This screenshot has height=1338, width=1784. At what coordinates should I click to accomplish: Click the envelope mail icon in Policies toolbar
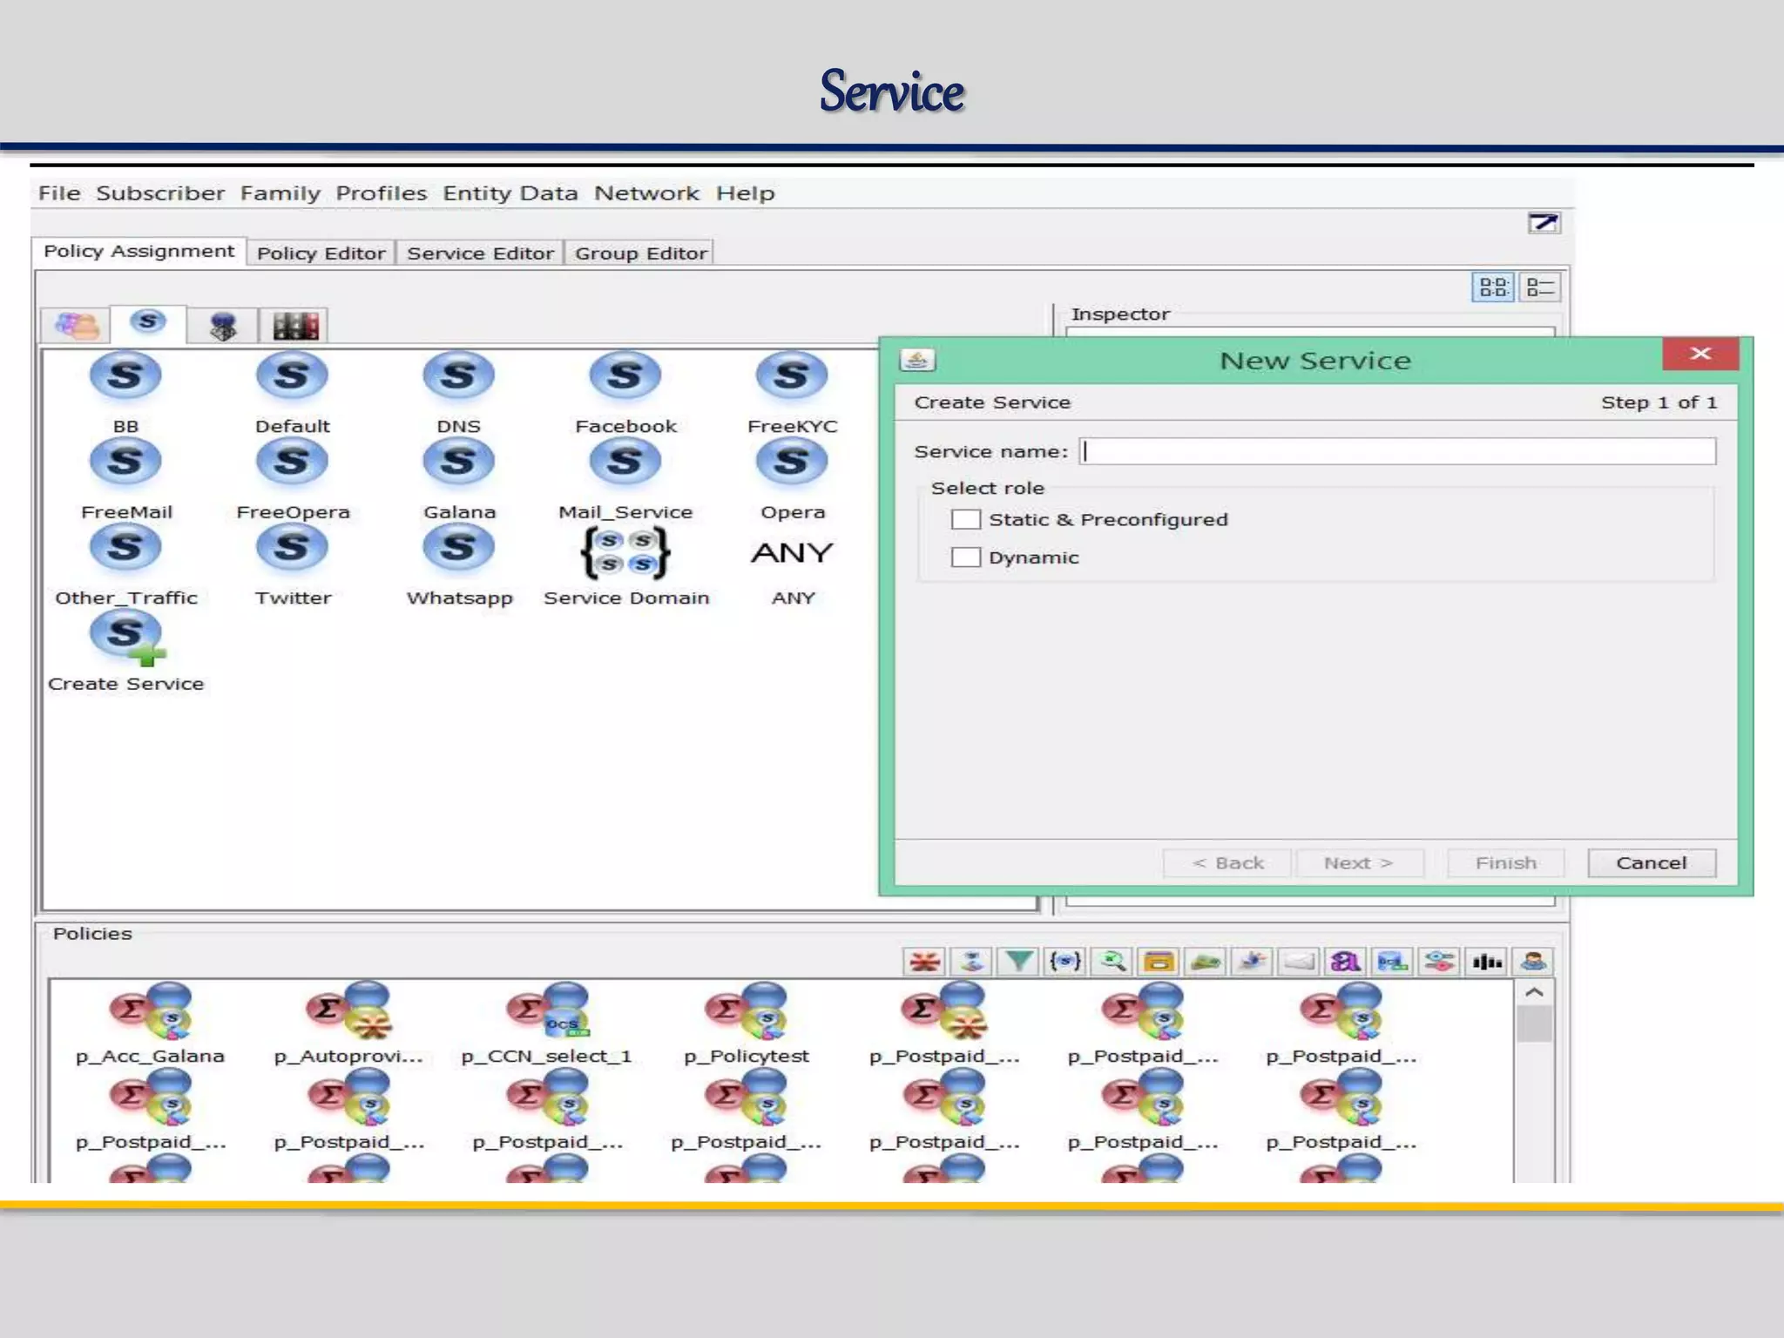point(1299,962)
